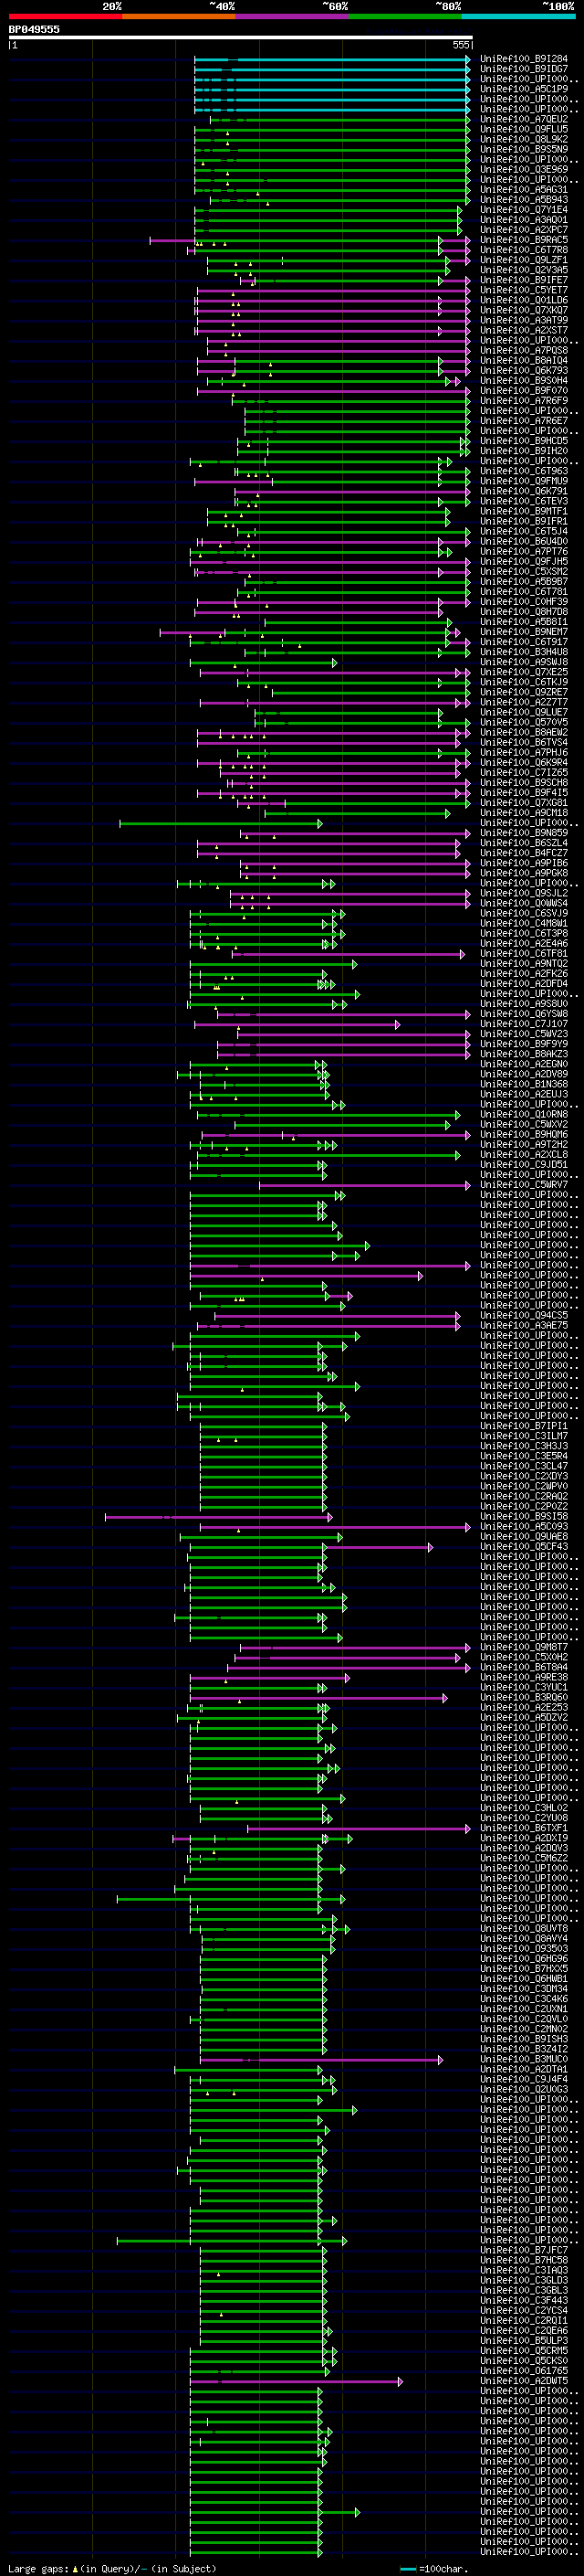The height and width of the screenshot is (2576, 584).
Task: Open hit UniRef100_A7QEU2
Action: point(523,119)
